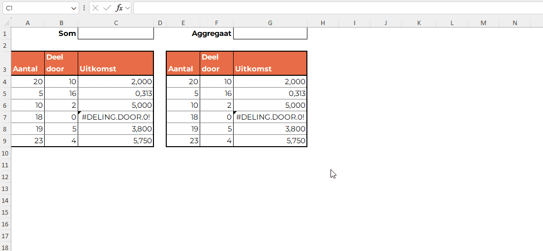Select column G header
543x251 pixels.
[270, 23]
